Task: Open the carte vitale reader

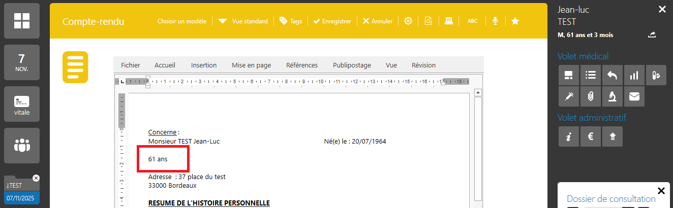Action: (x=22, y=104)
